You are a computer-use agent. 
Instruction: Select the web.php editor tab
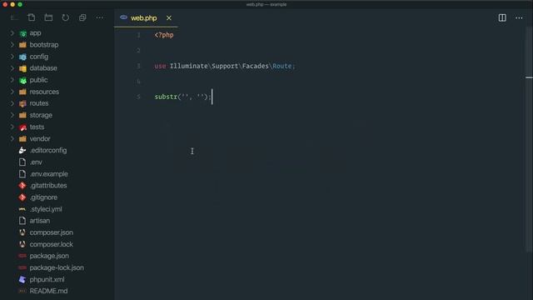coord(146,18)
